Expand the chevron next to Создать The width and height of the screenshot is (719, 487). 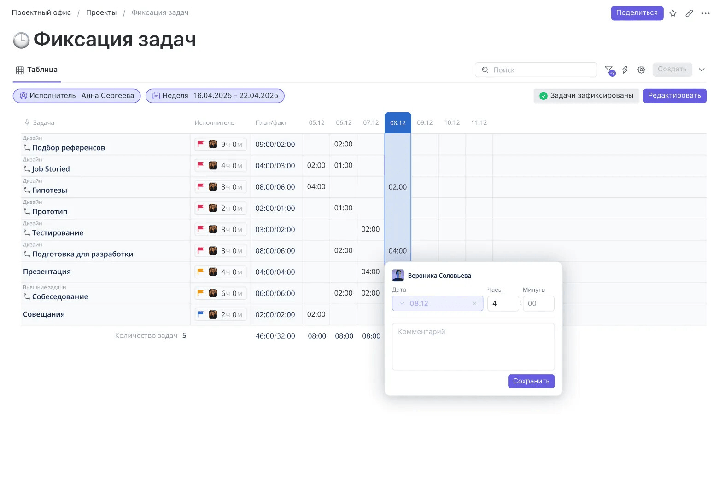(701, 70)
